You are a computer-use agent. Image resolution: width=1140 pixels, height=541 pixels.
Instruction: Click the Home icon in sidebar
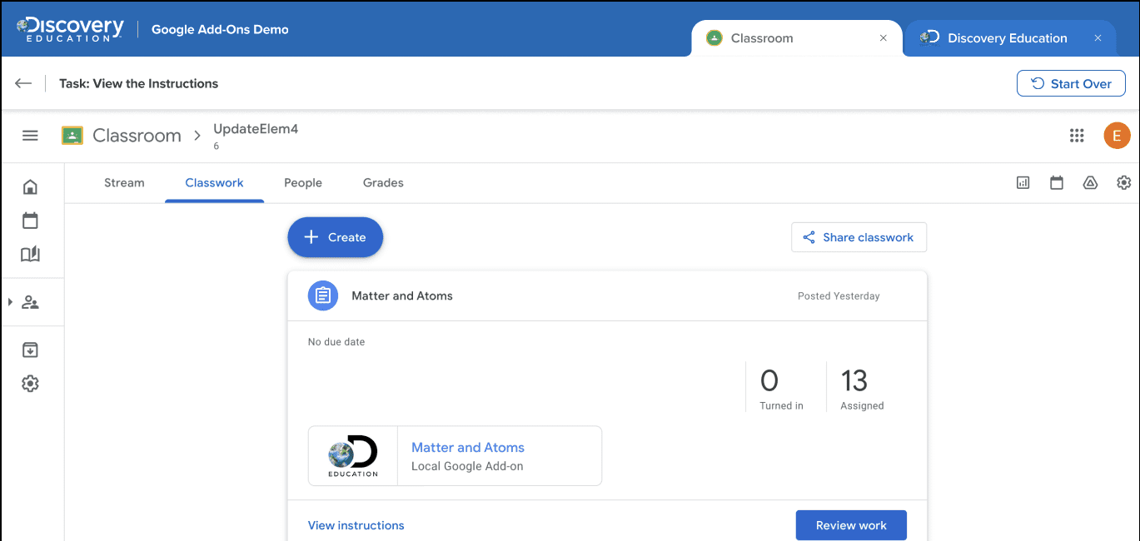(30, 186)
